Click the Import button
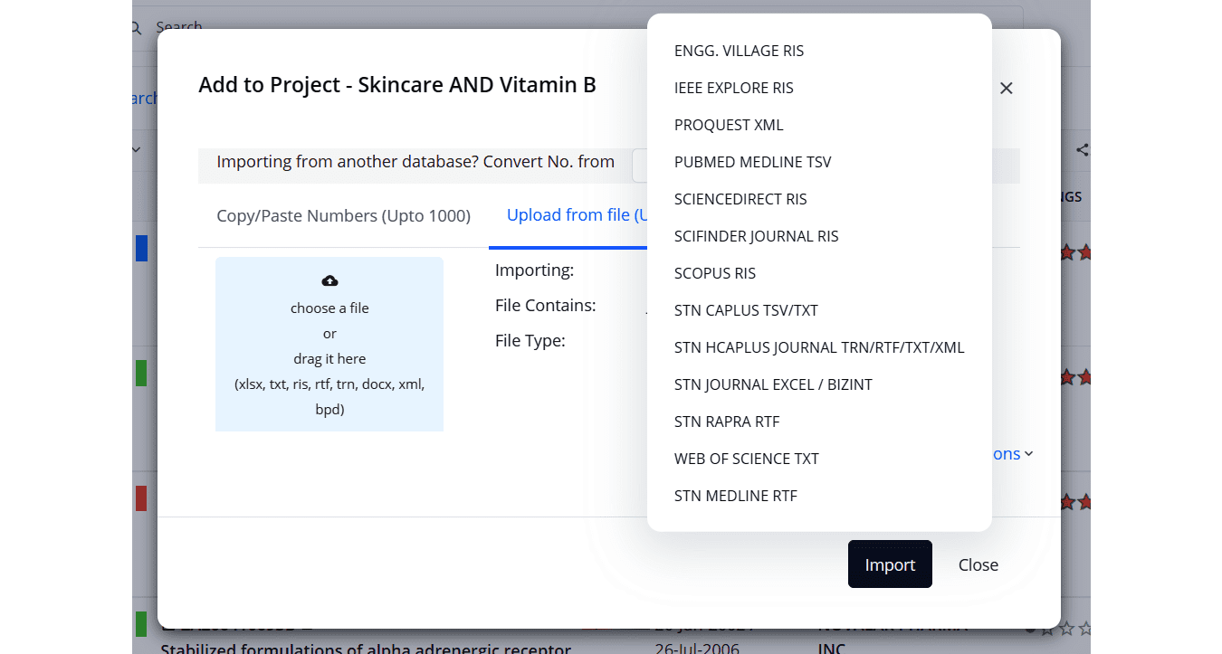 click(890, 564)
